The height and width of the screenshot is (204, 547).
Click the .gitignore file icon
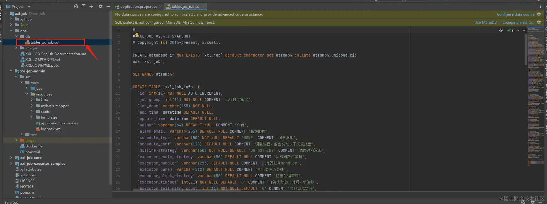point(17,175)
